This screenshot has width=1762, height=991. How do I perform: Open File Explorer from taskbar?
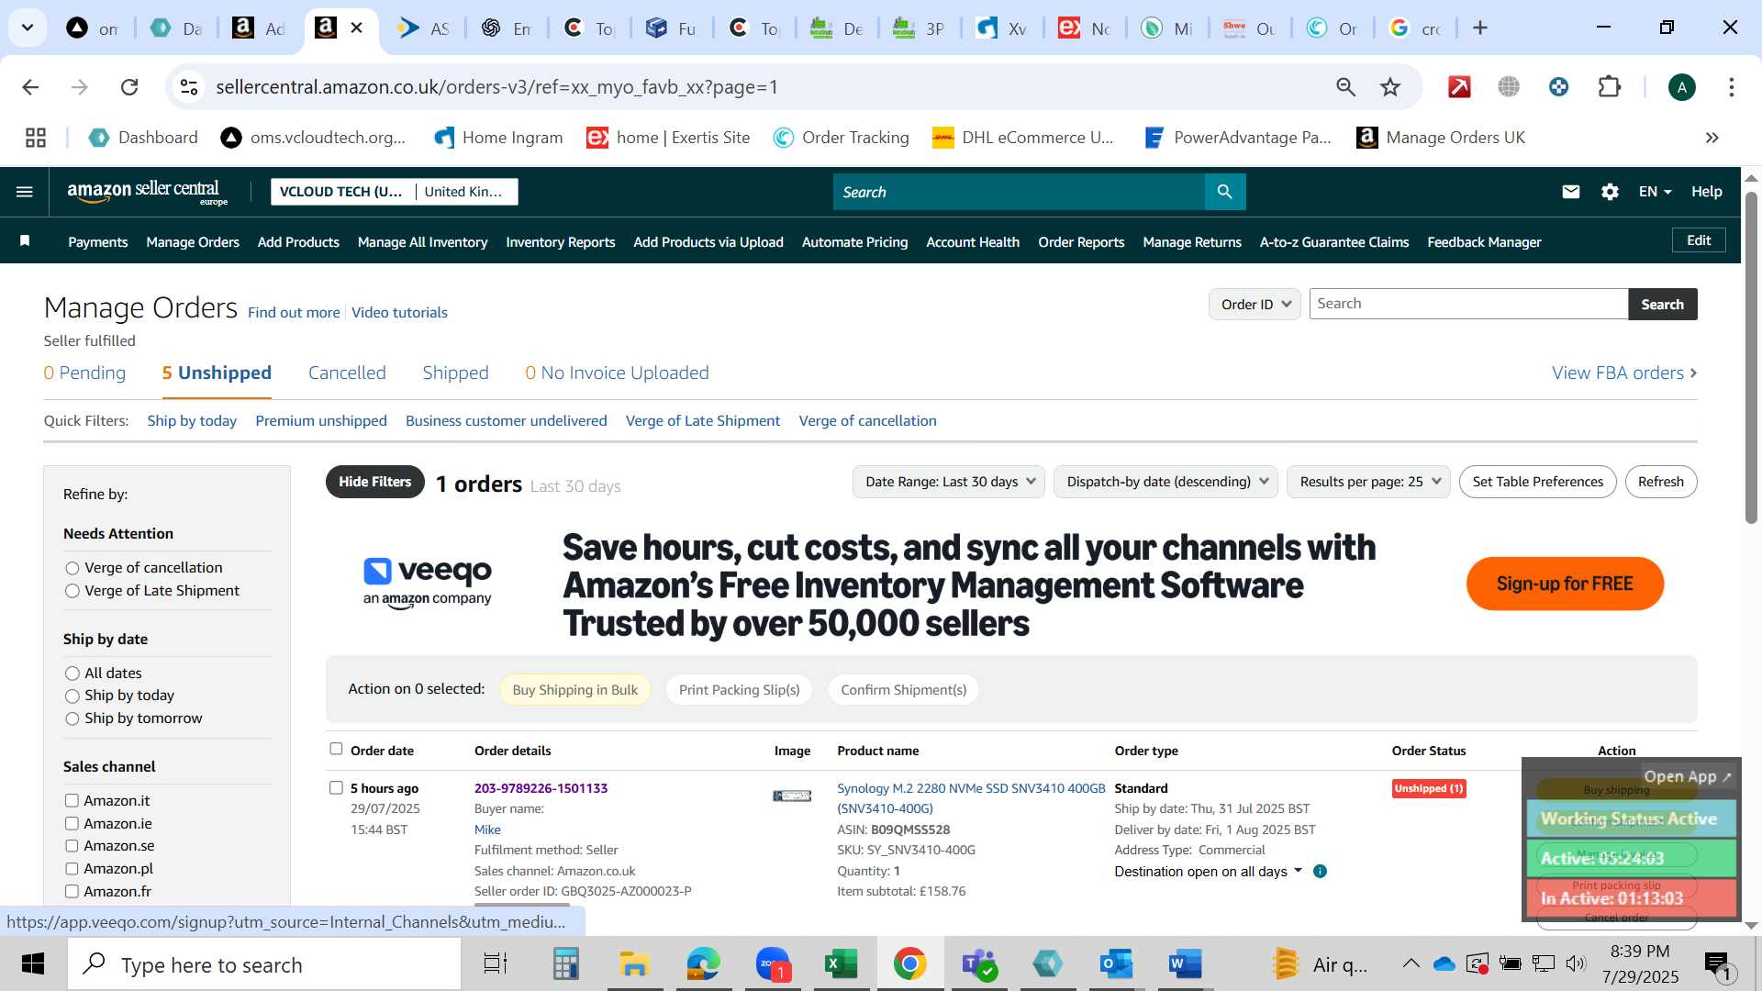(x=634, y=964)
